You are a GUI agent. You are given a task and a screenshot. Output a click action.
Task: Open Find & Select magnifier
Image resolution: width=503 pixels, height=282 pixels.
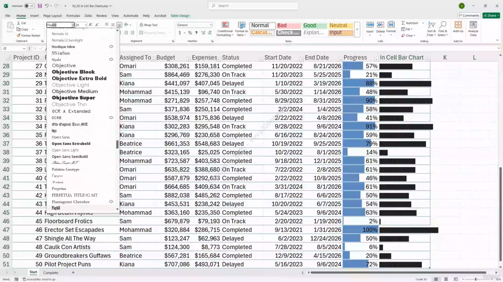443,25
